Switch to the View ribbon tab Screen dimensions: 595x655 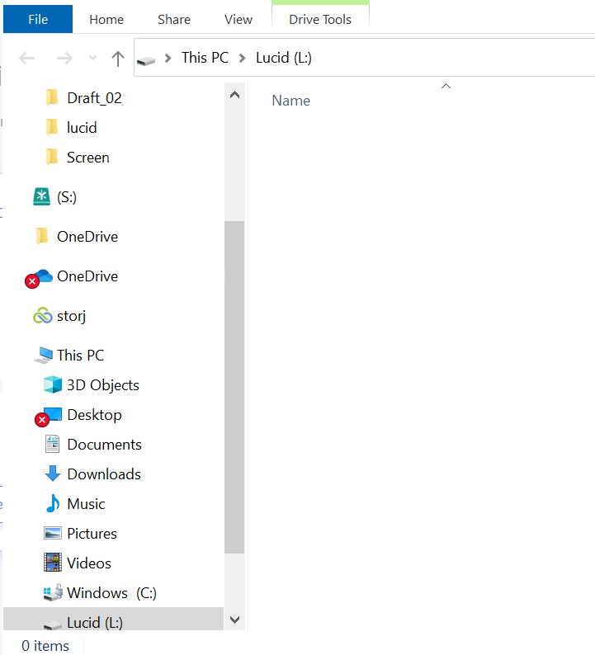pyautogui.click(x=238, y=19)
